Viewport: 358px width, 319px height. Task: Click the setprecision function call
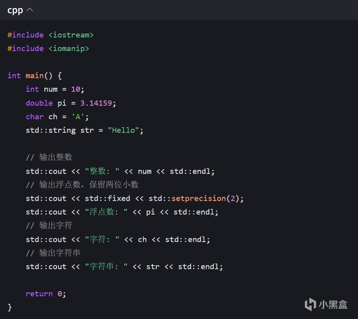(198, 199)
